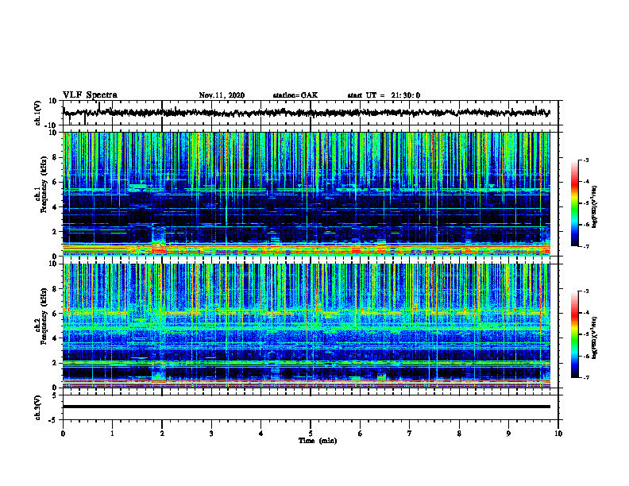Click the '4' tick on ch.2 frequency axis
The width and height of the screenshot is (629, 486).
[55, 338]
